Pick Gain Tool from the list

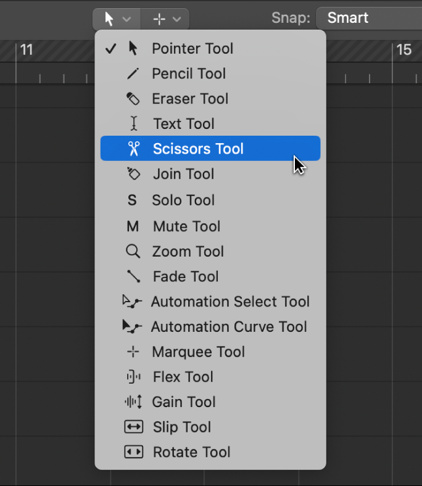pyautogui.click(x=210, y=402)
